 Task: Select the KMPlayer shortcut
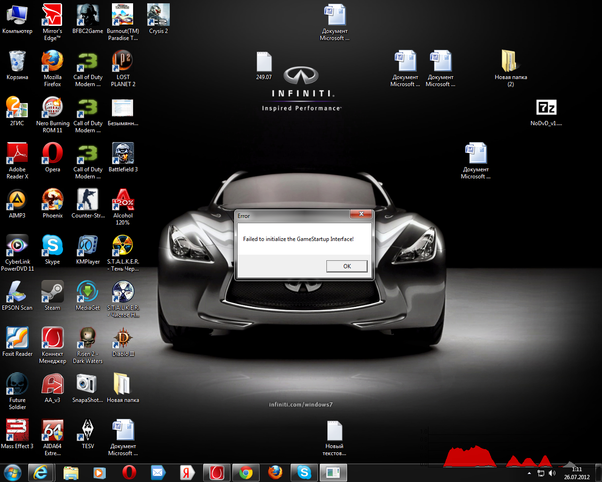88,249
